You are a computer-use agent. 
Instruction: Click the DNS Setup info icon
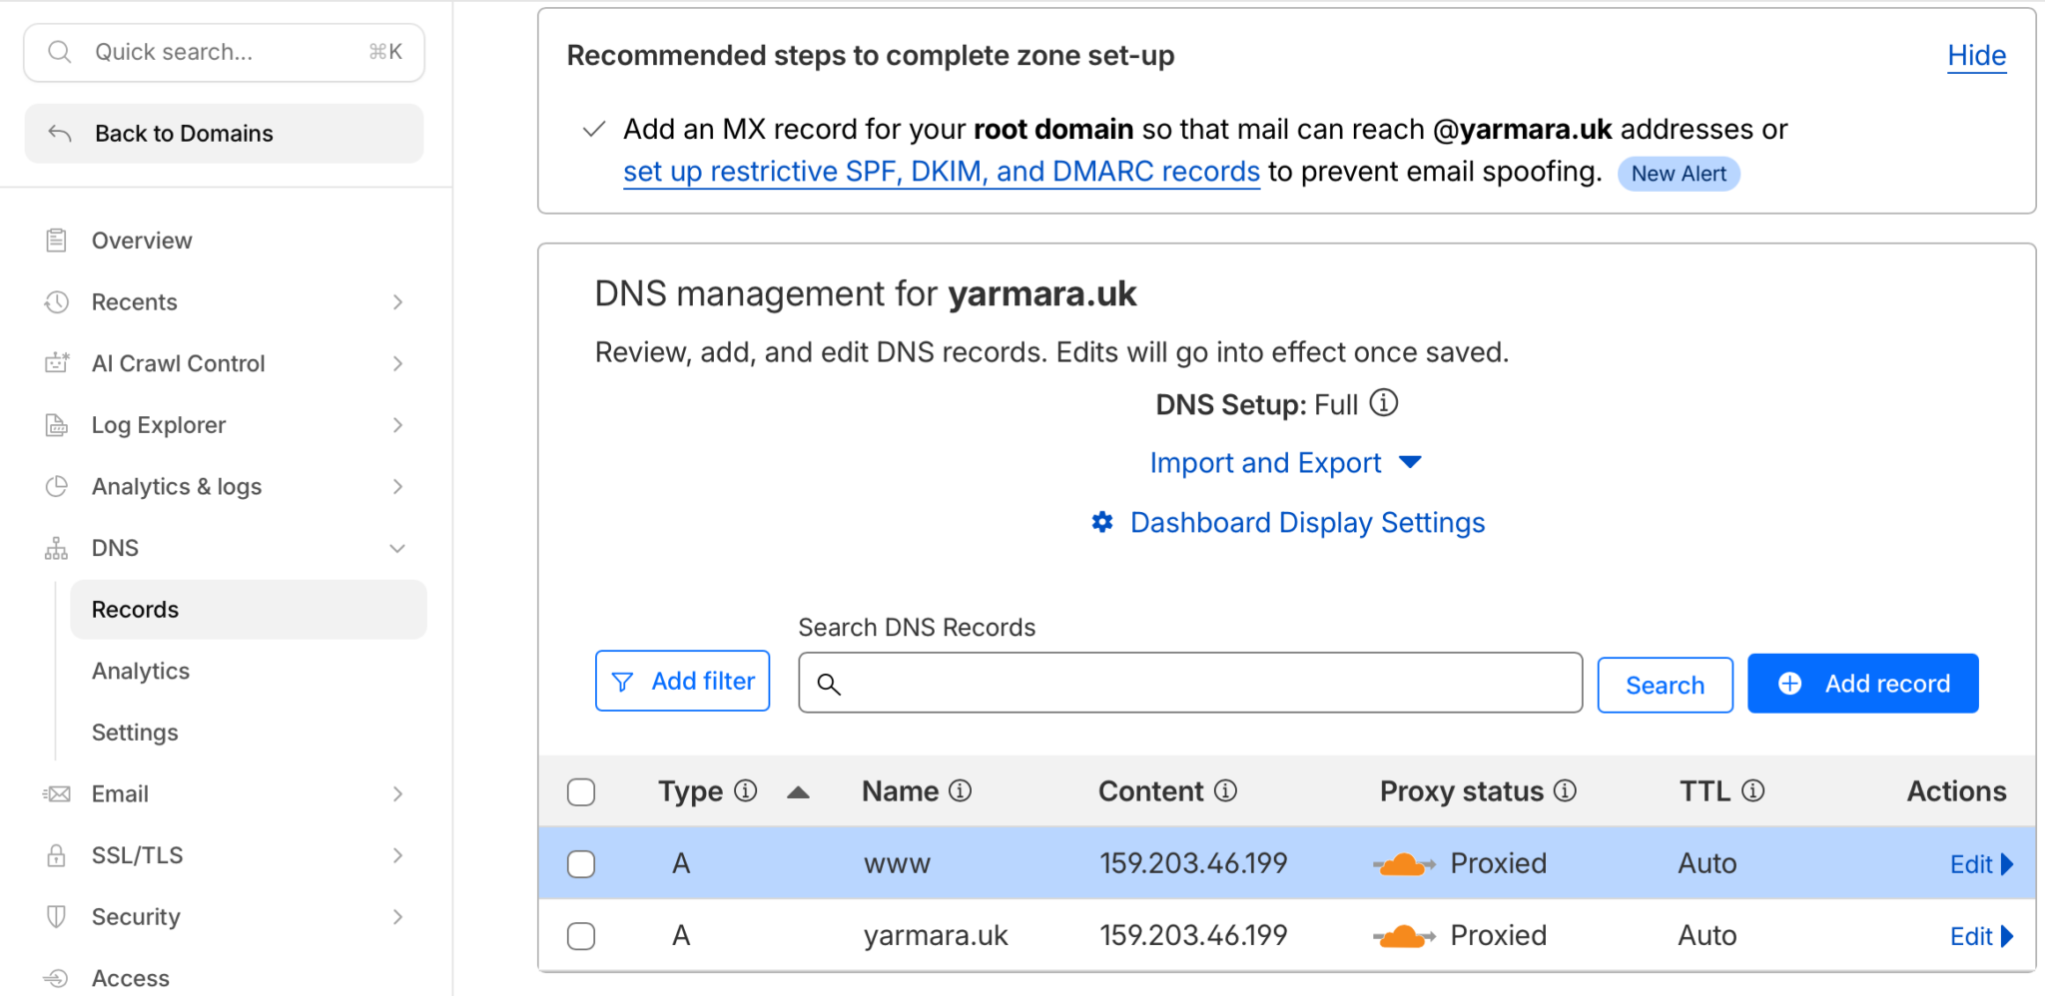coord(1384,403)
